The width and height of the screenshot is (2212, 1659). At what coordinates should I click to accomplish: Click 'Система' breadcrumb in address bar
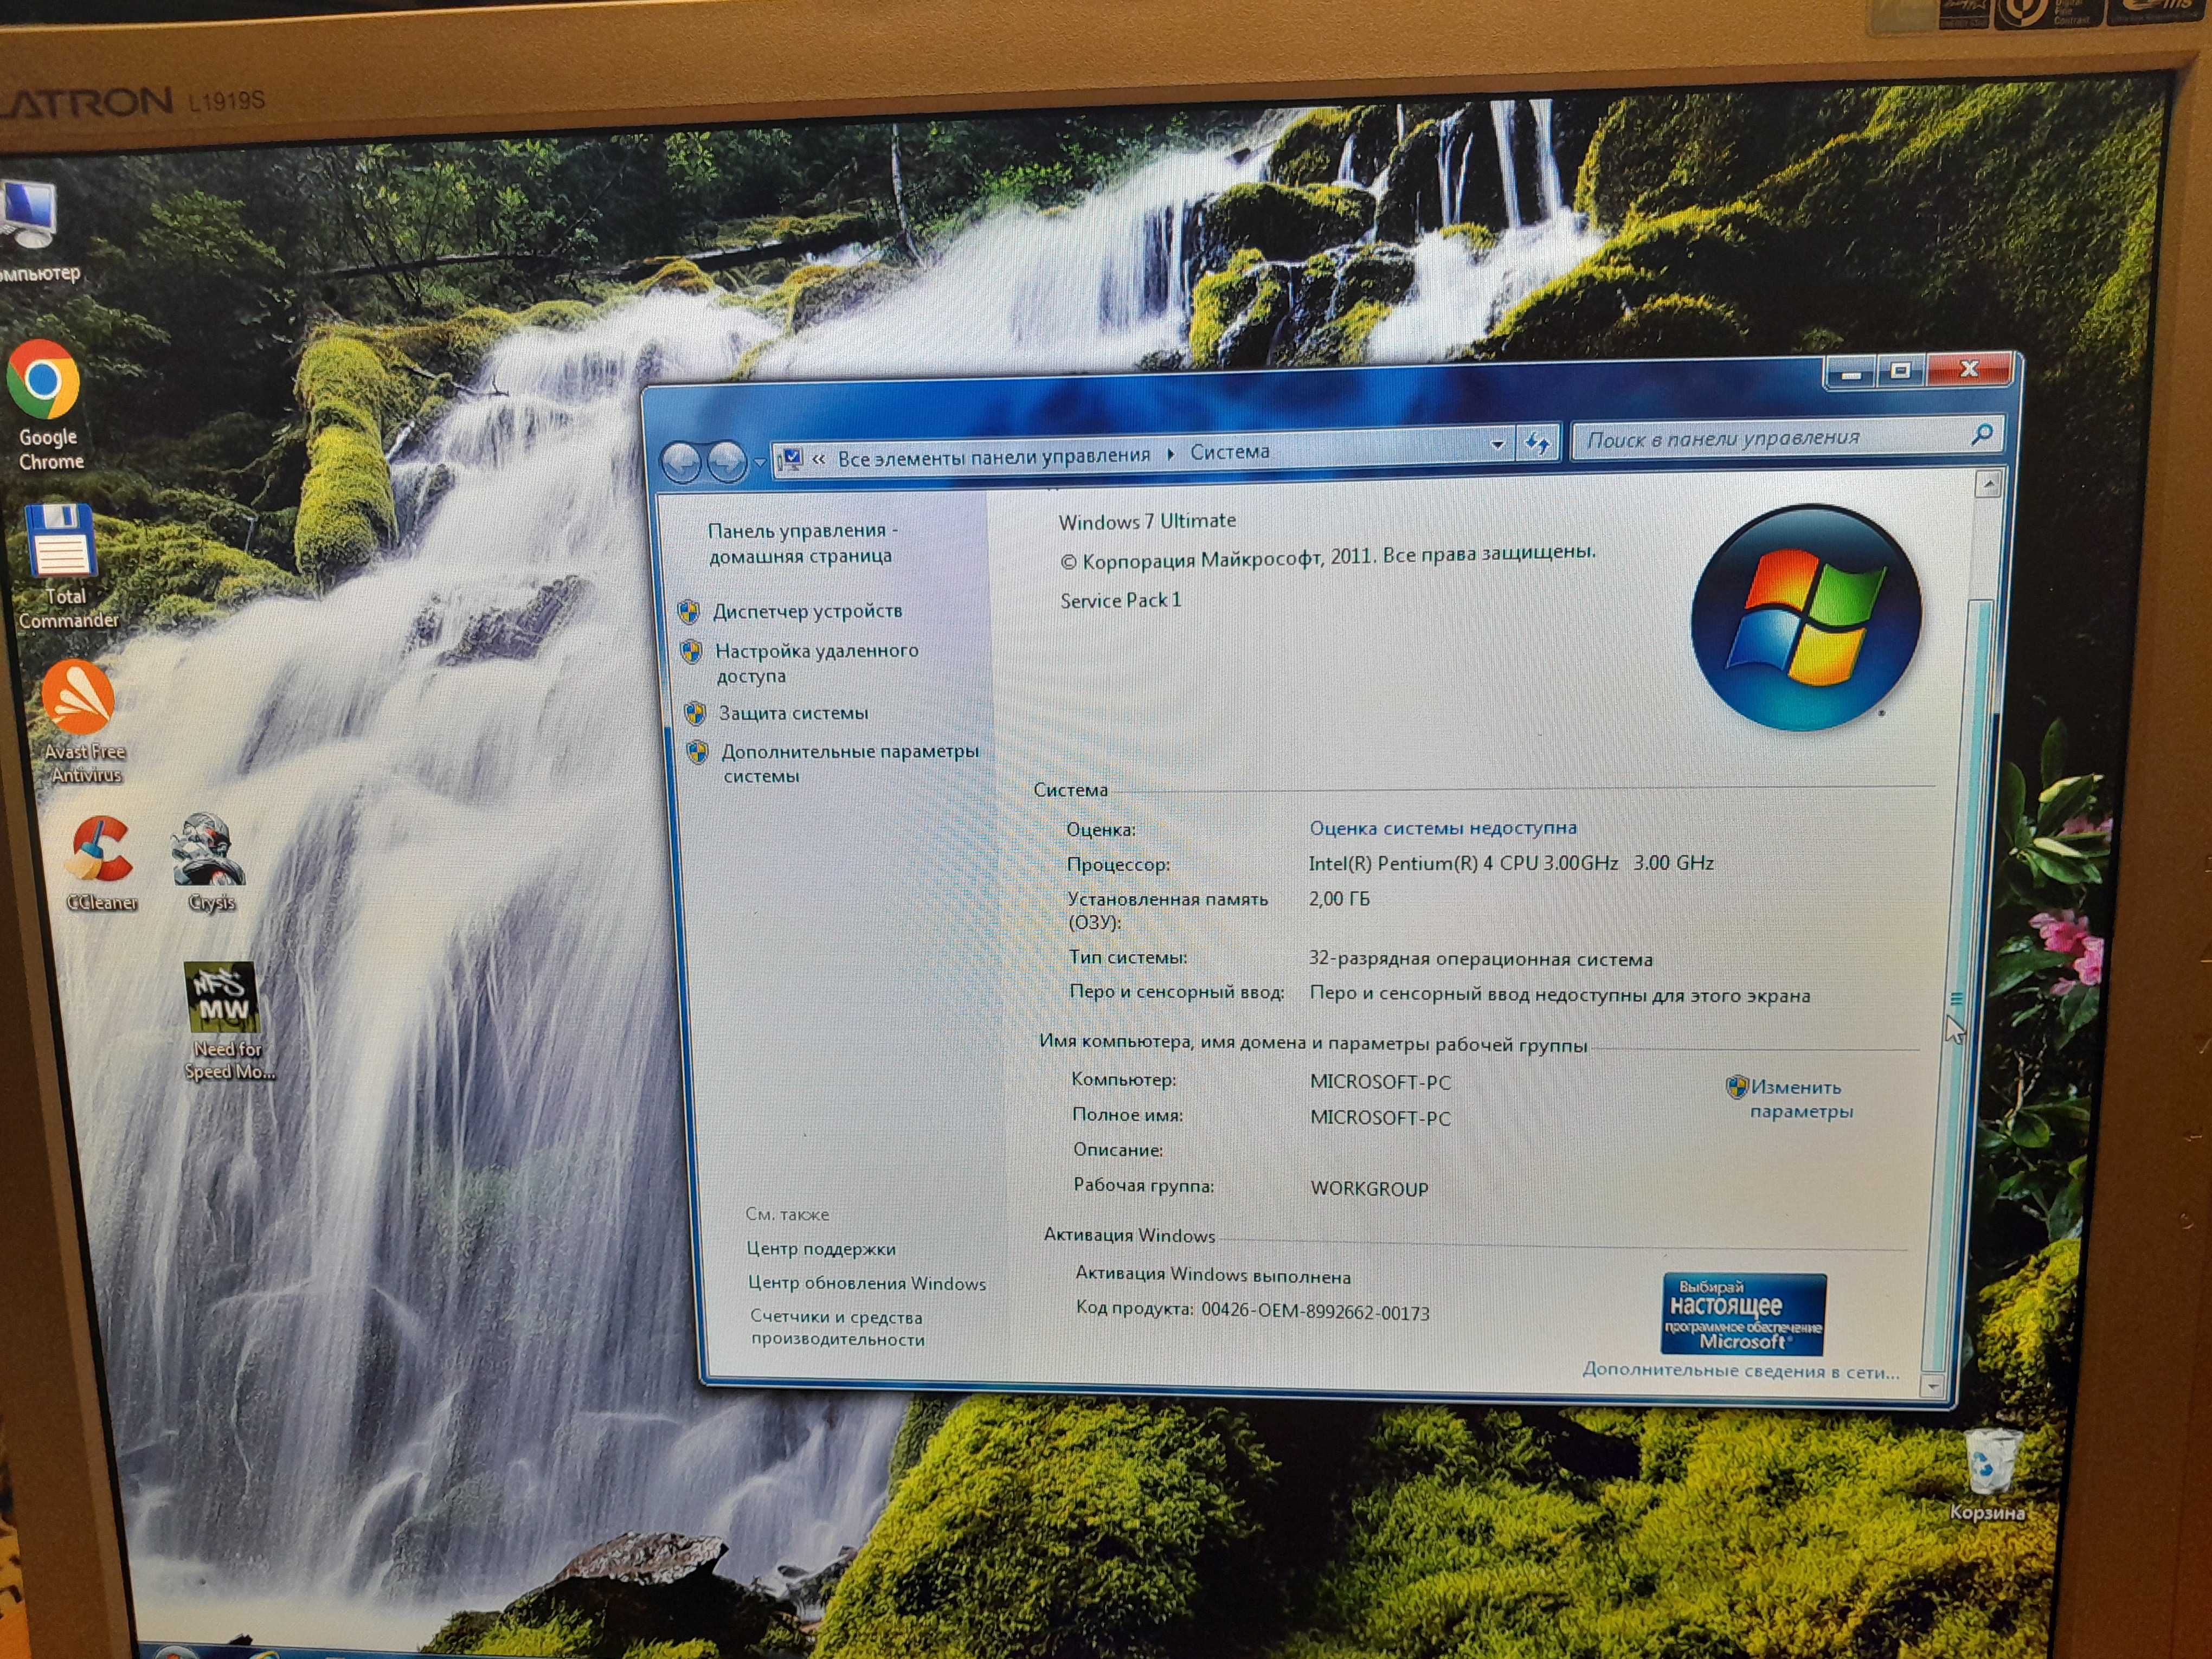(1229, 452)
